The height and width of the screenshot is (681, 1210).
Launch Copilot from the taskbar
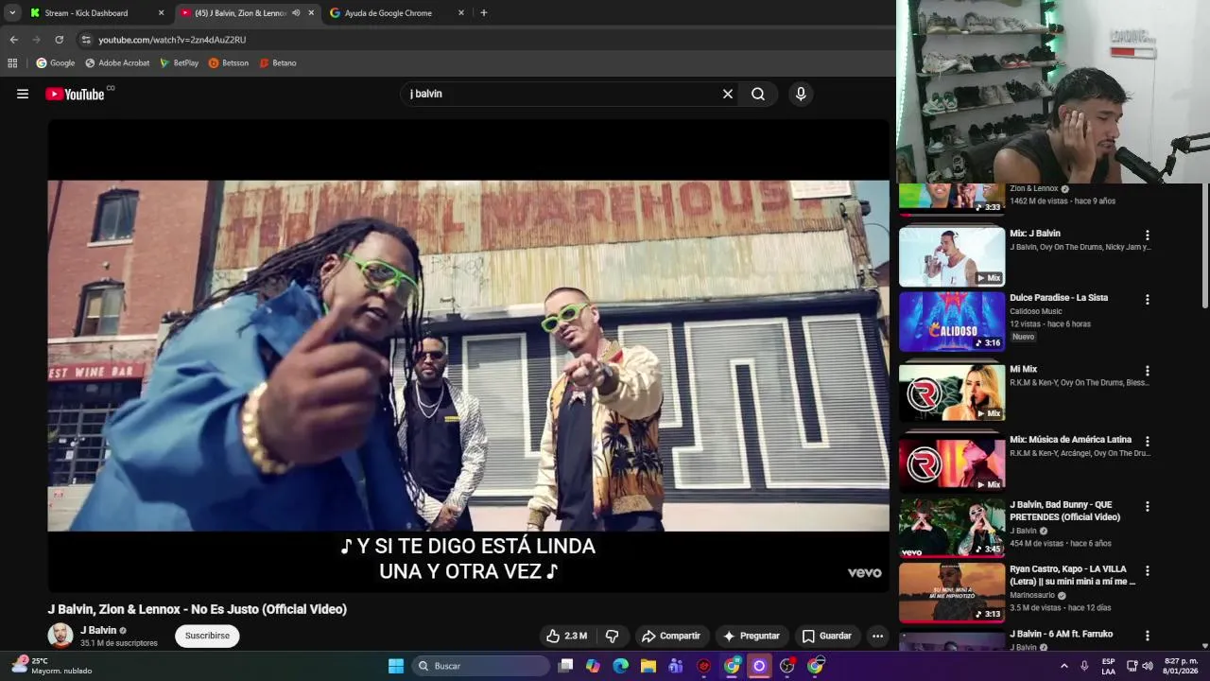tap(593, 666)
